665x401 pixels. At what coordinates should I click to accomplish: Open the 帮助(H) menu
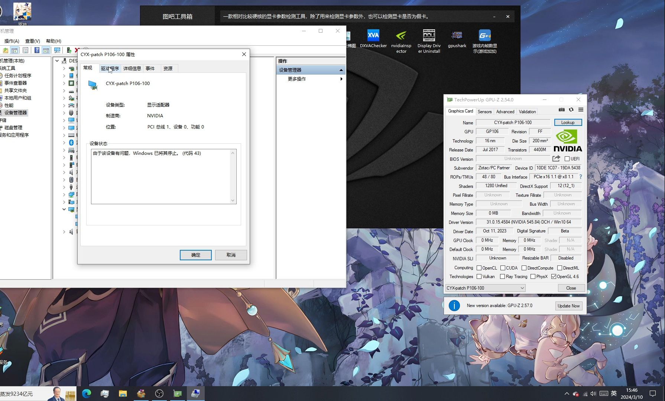click(53, 41)
